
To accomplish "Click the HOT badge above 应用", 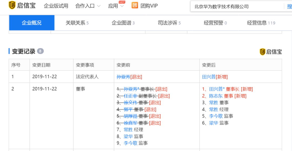I will click(122, 2).
